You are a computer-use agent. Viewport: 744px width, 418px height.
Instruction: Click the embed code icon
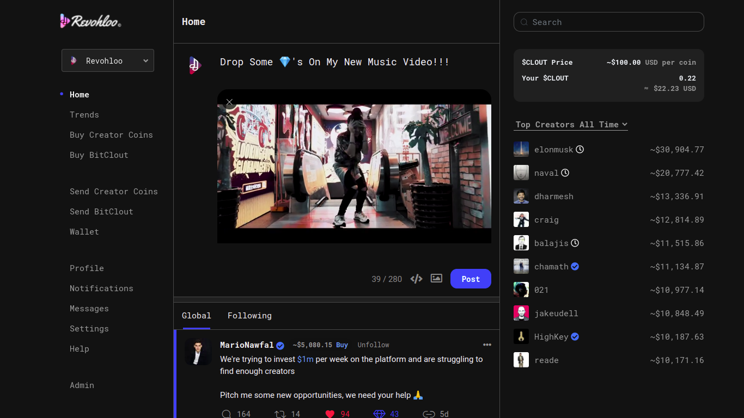pos(416,279)
